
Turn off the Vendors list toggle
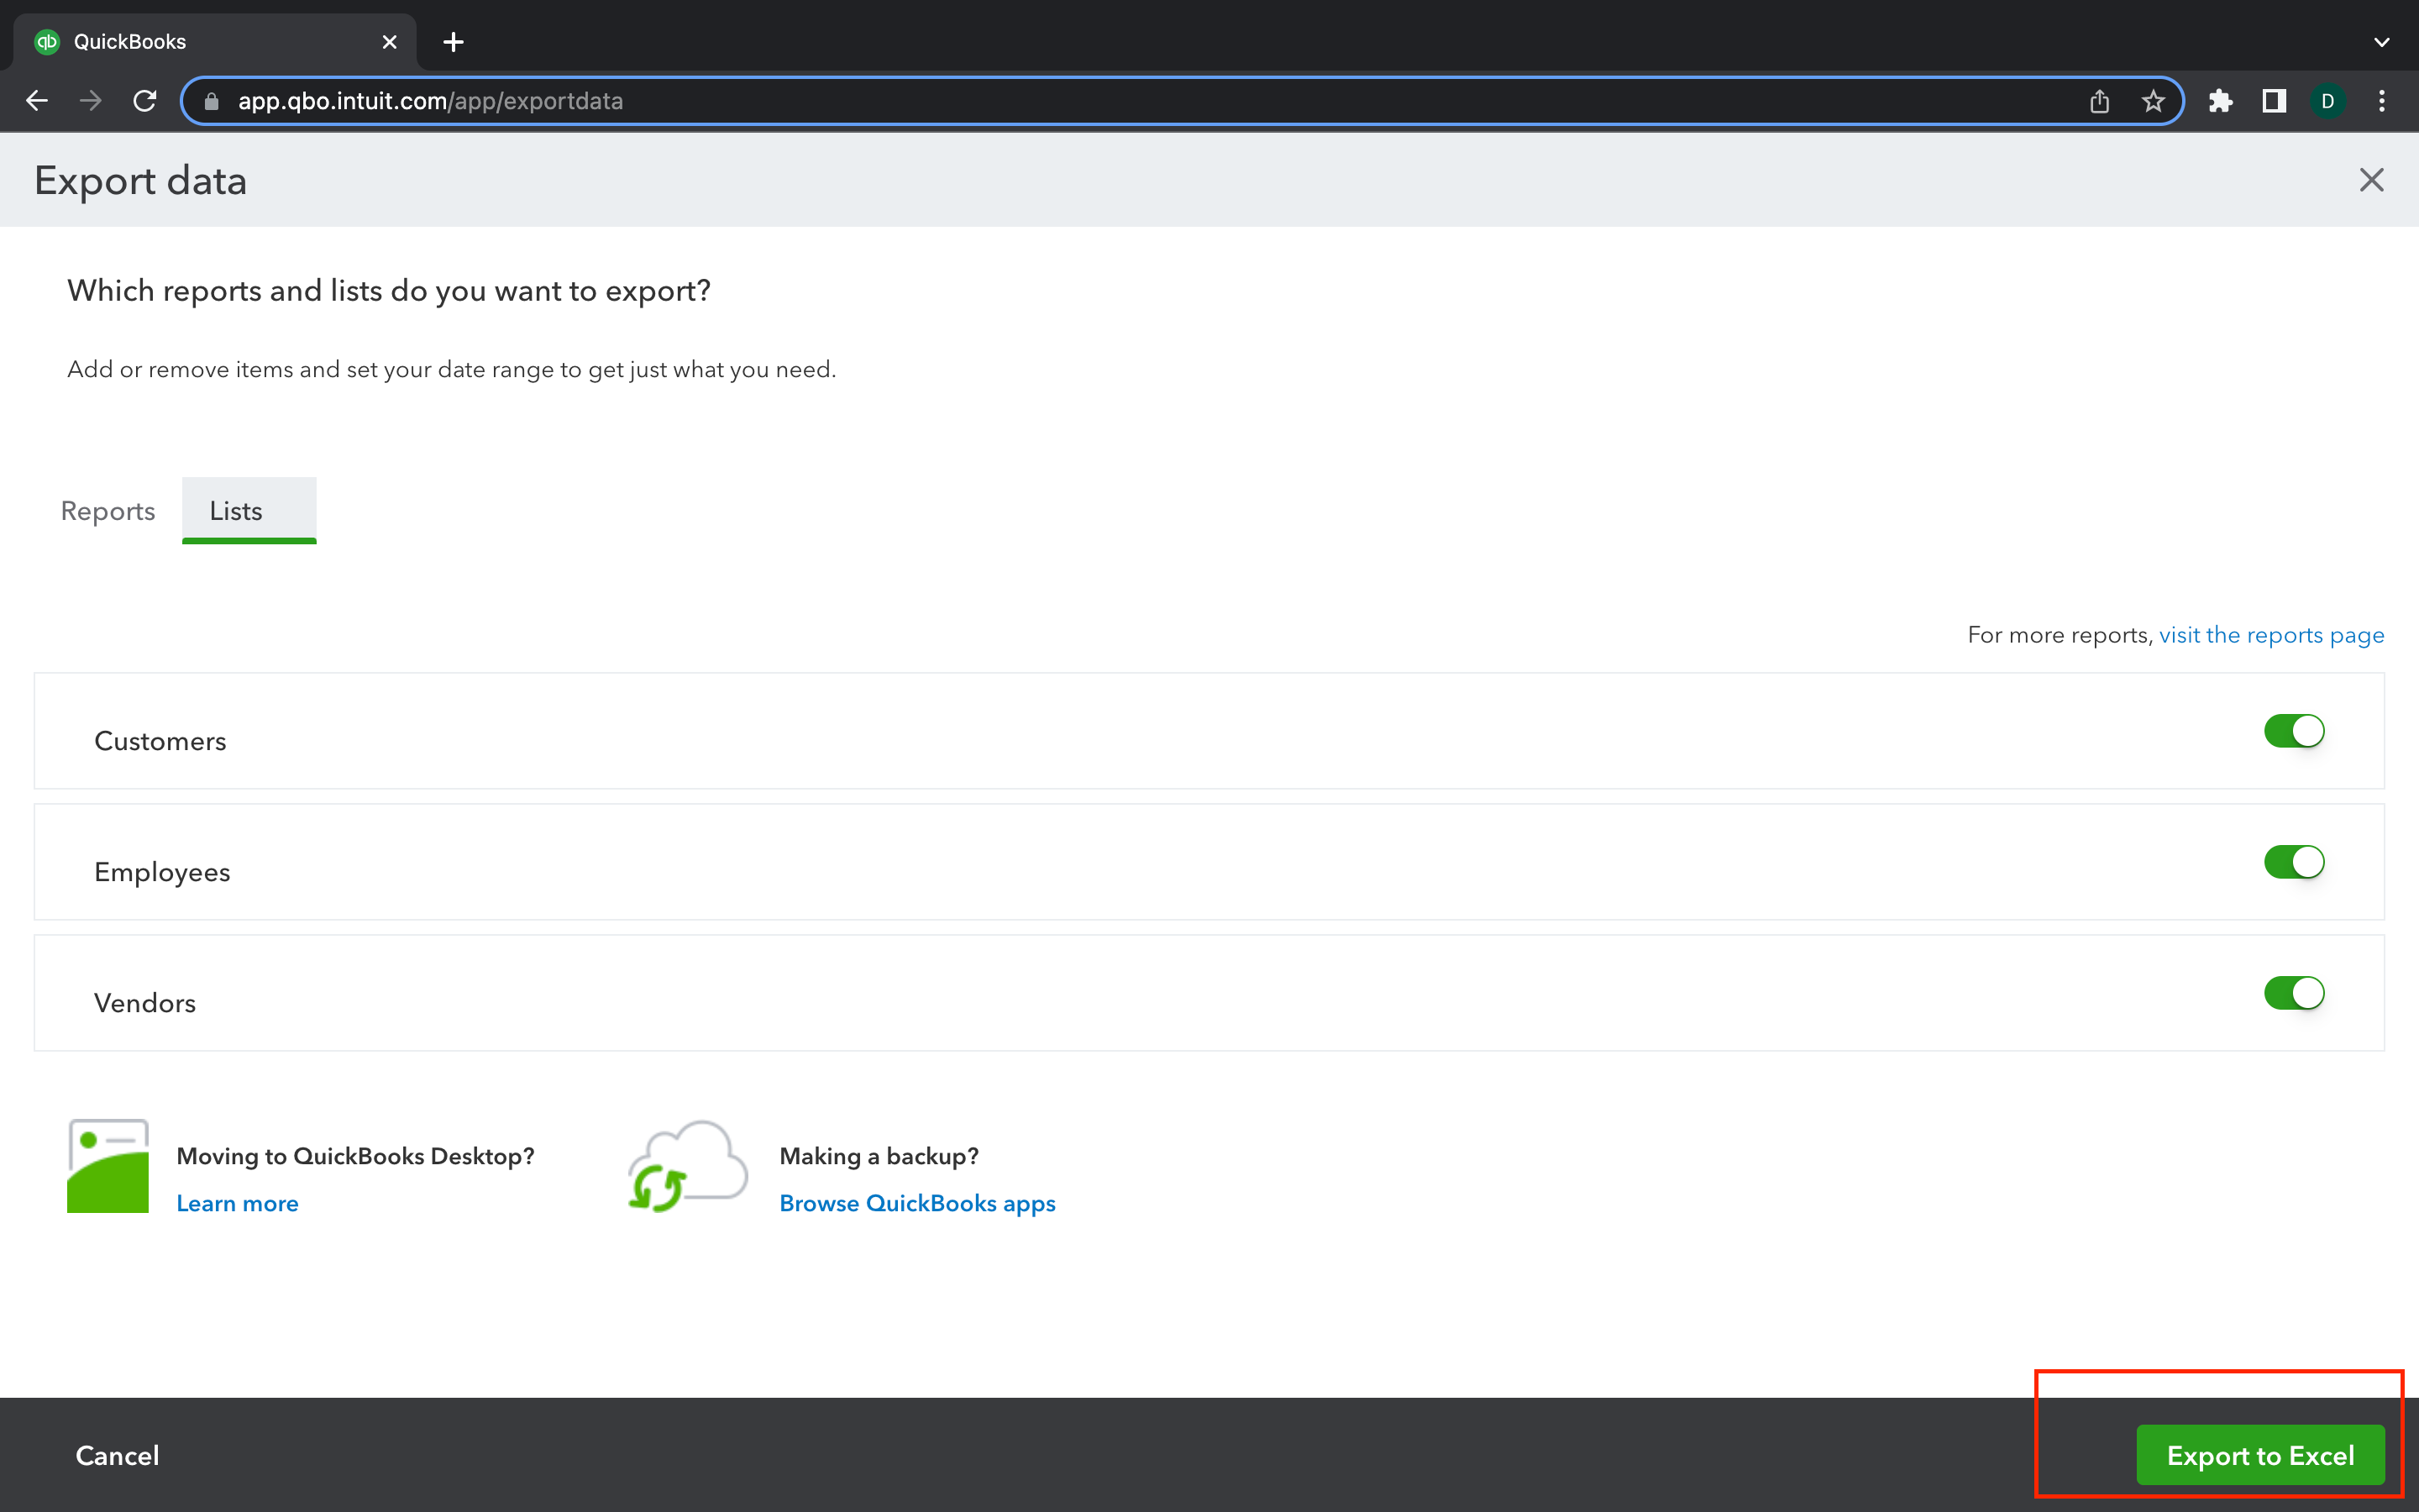click(x=2294, y=993)
